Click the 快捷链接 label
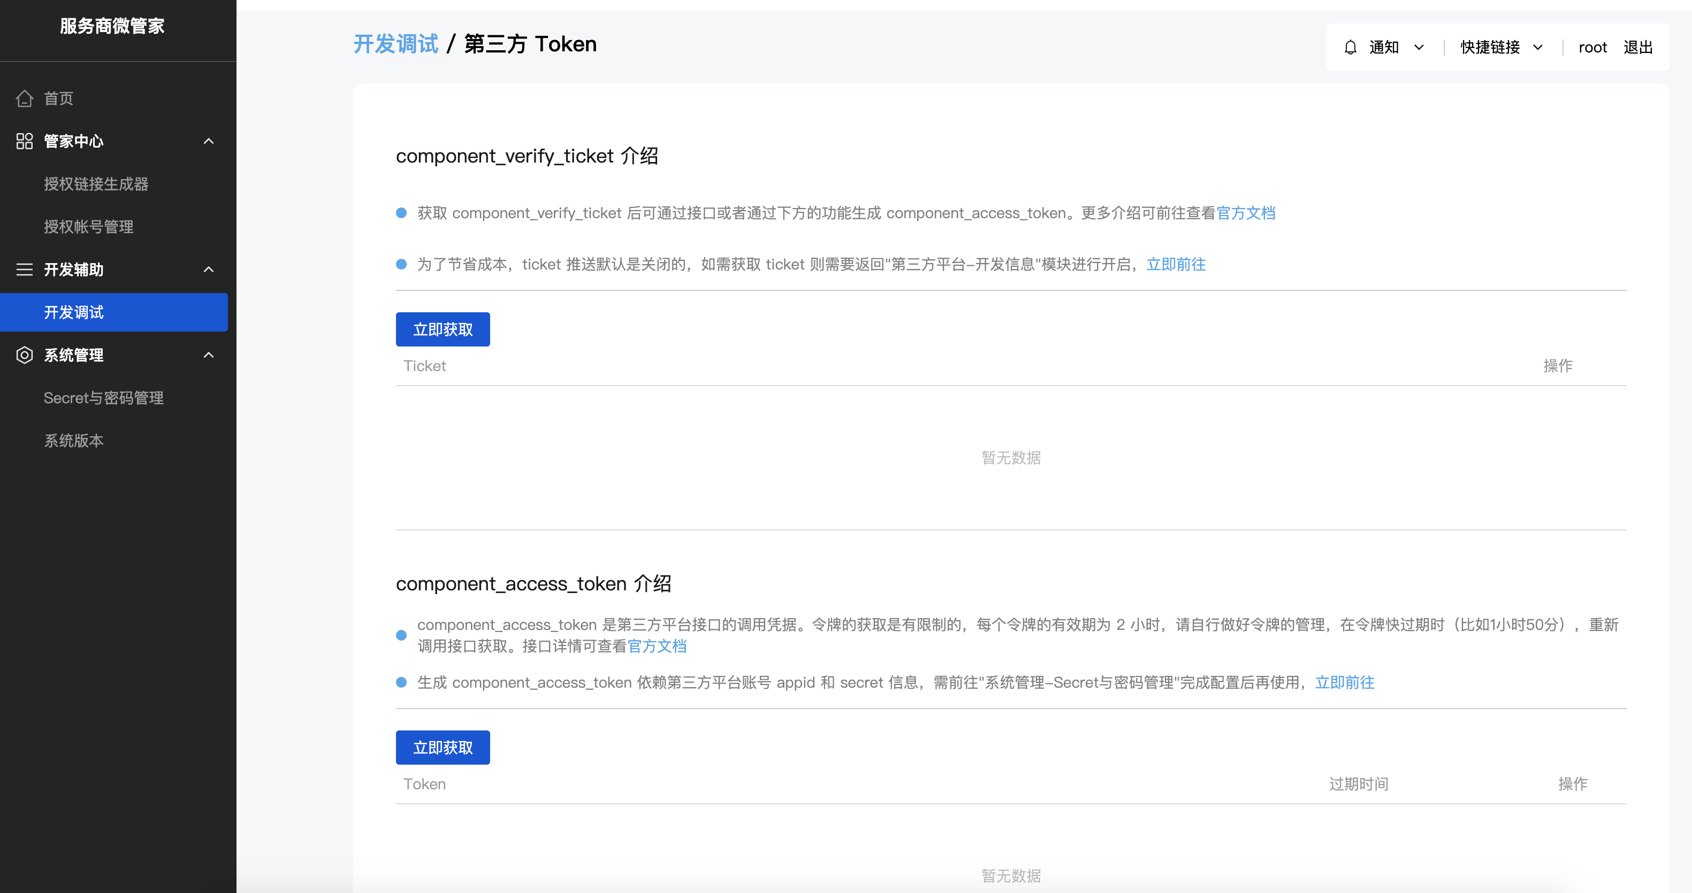Viewport: 1692px width, 893px height. 1490,47
